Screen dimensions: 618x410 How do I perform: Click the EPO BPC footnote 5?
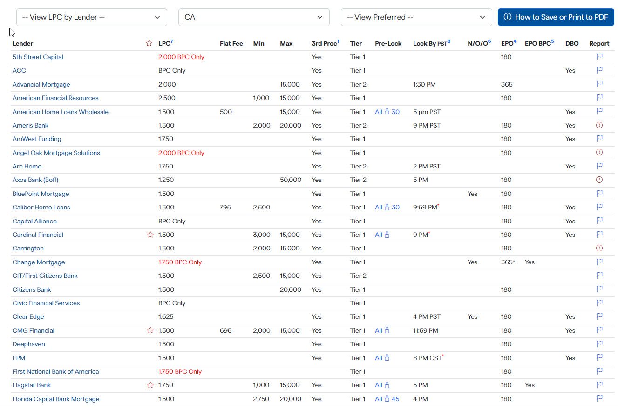point(552,41)
